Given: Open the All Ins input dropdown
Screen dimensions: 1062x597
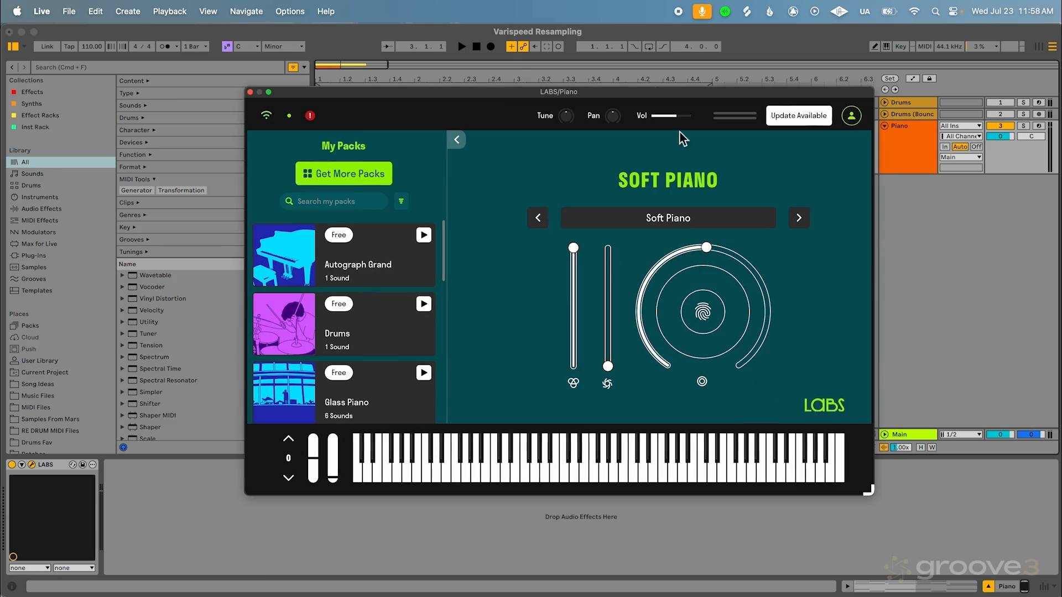Looking at the screenshot, I should coord(961,126).
